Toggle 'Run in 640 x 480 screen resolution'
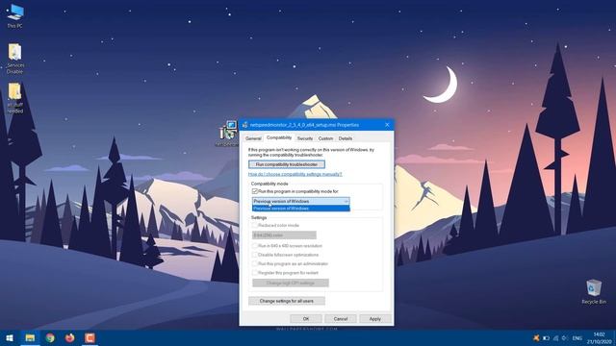The image size is (616, 346). point(254,246)
